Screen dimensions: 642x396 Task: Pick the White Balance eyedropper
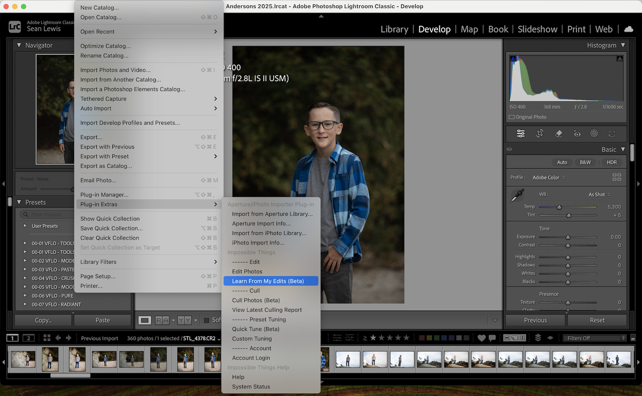tap(517, 196)
